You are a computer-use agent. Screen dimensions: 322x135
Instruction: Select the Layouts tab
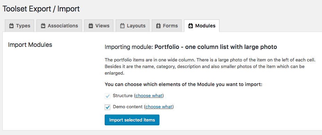click(x=132, y=26)
